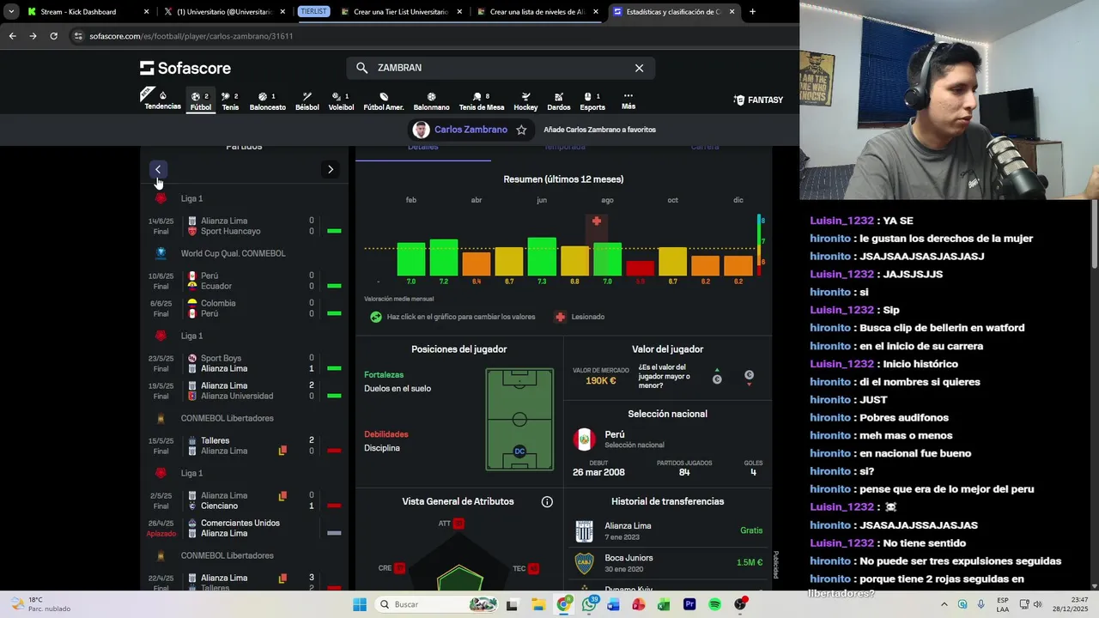Clear the ZAMBRAN search text
Image resolution: width=1099 pixels, height=618 pixels.
(639, 68)
